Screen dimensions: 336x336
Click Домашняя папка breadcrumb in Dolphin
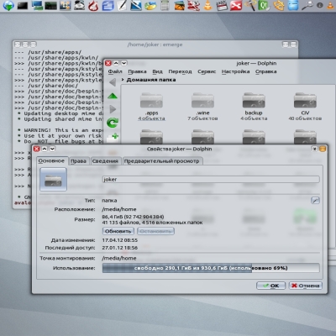[151, 80]
